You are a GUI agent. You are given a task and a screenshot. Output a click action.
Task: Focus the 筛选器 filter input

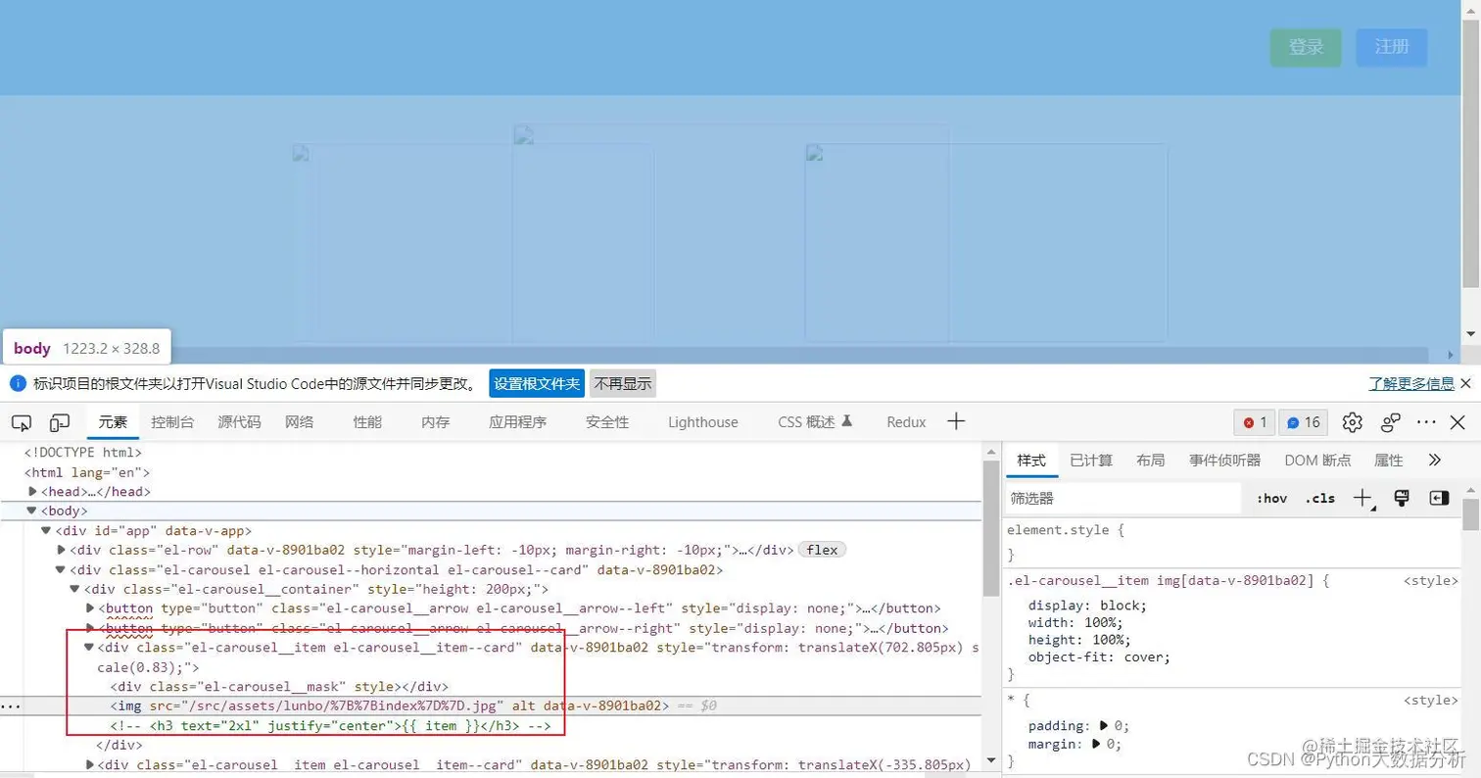(x=1123, y=498)
